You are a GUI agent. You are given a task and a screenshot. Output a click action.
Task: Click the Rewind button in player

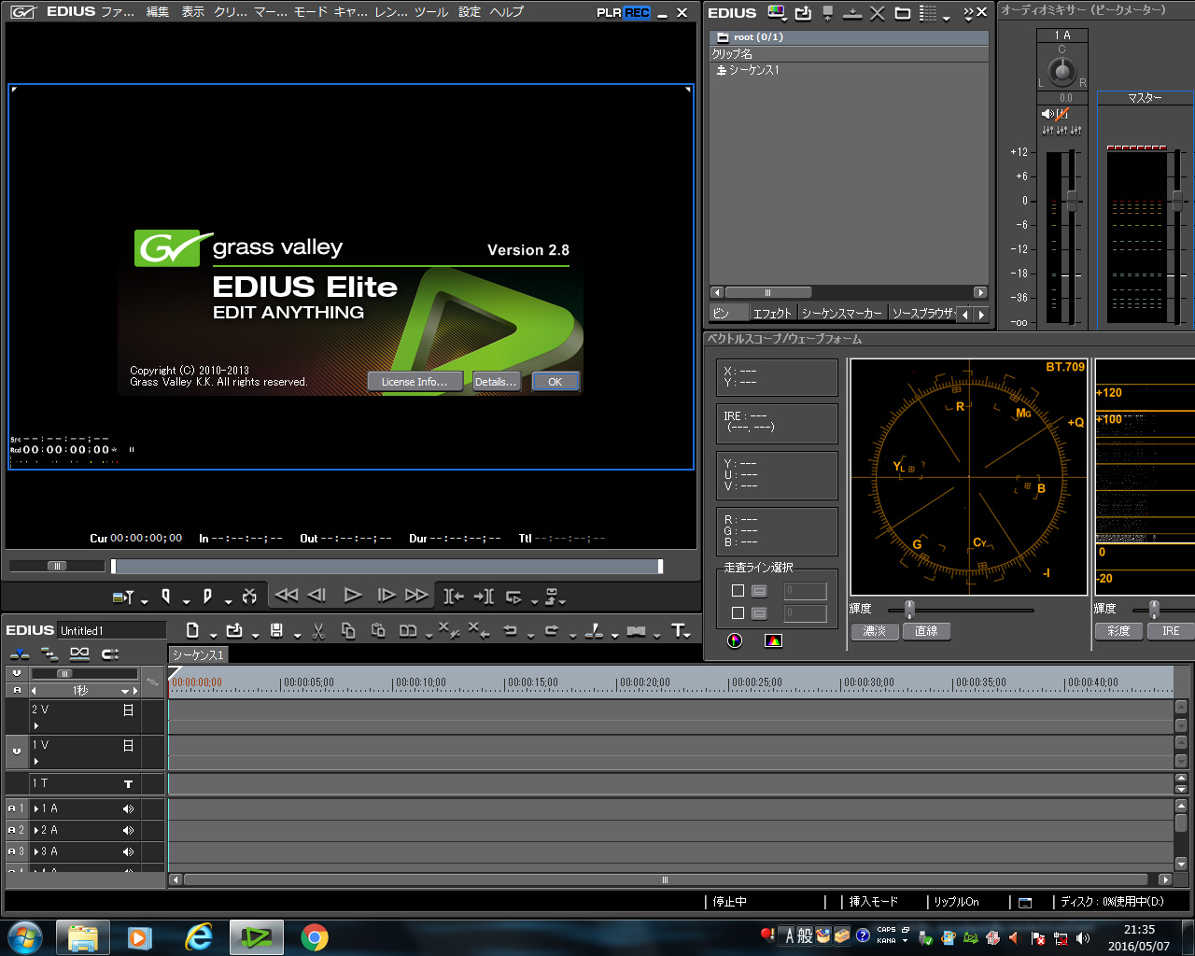(x=286, y=595)
